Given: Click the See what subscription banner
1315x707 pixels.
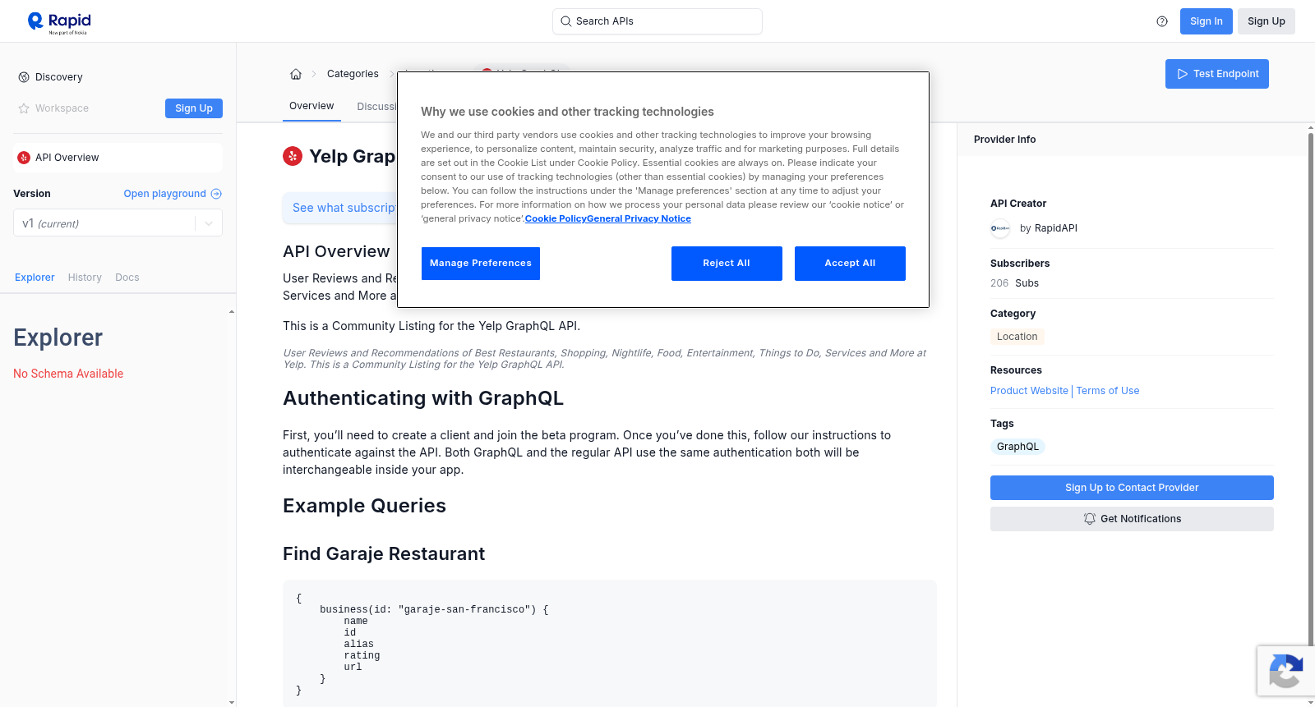Looking at the screenshot, I should pos(340,208).
